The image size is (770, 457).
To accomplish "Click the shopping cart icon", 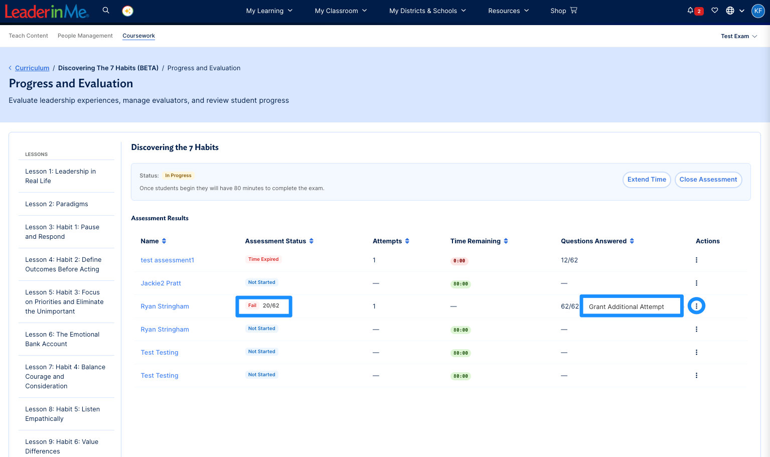I will (574, 11).
